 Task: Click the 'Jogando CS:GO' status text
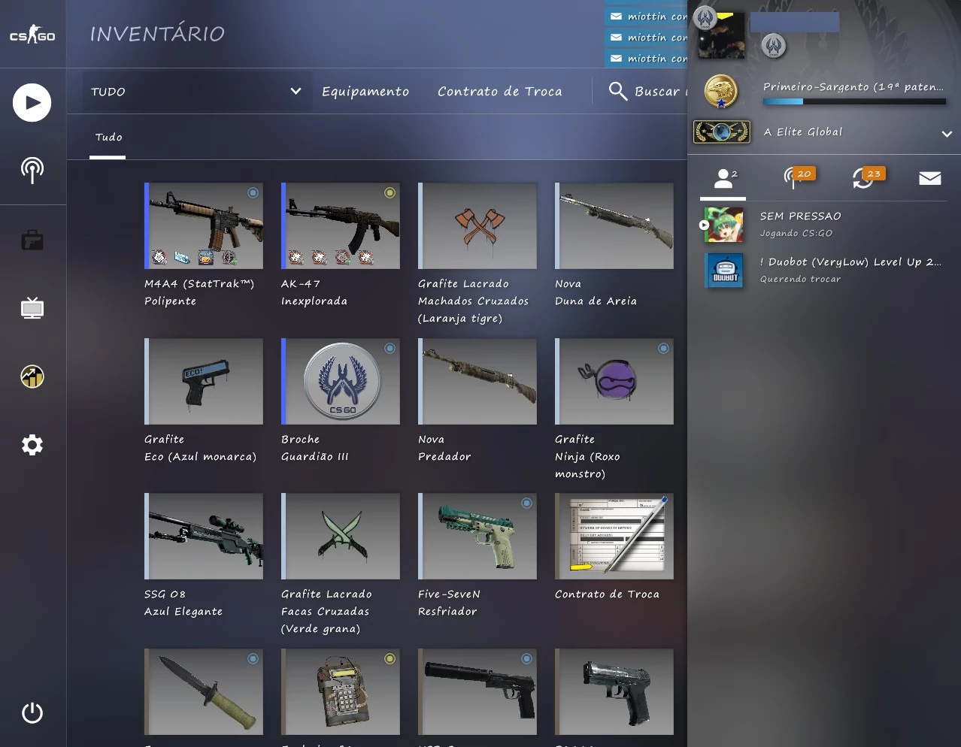[x=796, y=234]
